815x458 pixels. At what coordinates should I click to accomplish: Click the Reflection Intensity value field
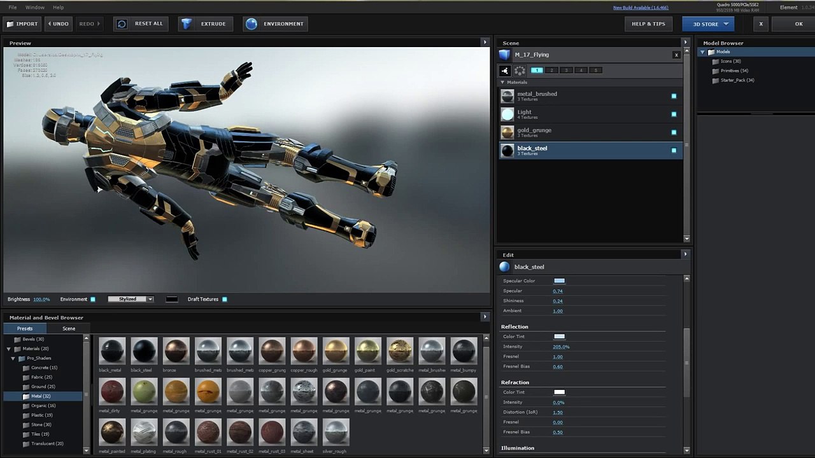[561, 347]
